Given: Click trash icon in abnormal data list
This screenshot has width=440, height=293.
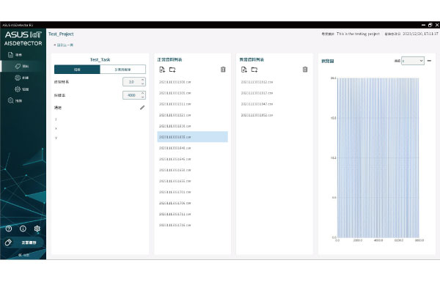Looking at the screenshot, I should pyautogui.click(x=305, y=70).
